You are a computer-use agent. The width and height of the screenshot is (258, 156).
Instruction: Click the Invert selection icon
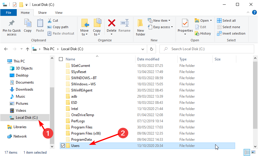pos(219,33)
